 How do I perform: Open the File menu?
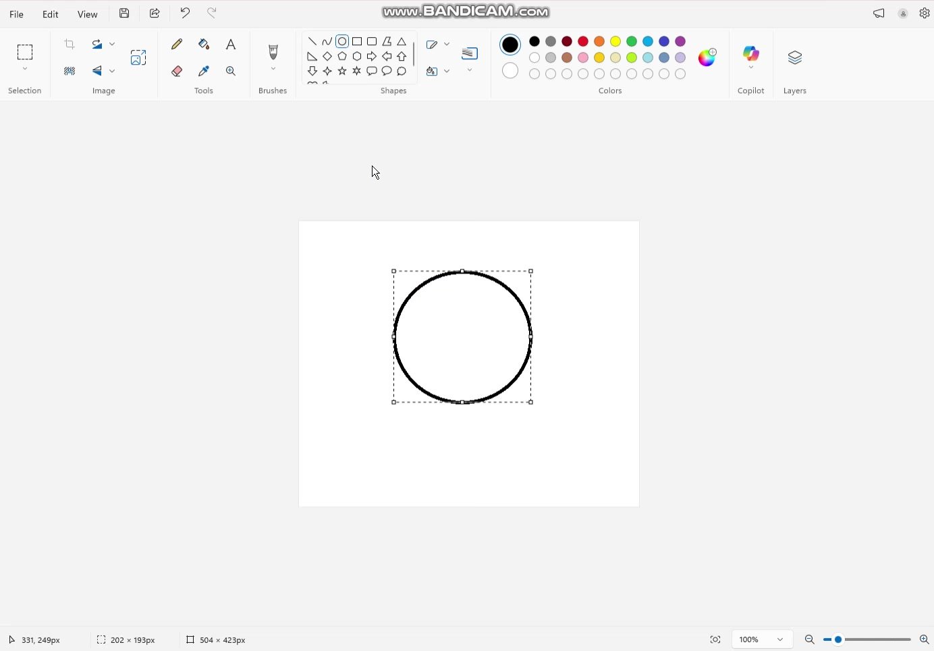click(x=16, y=14)
